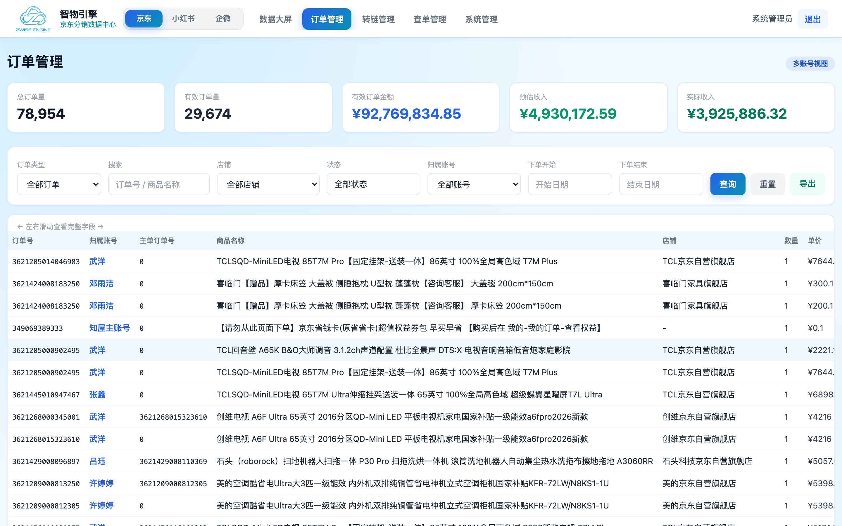This screenshot has width=842, height=526.
Task: Select order number 349069389333
Action: point(38,328)
